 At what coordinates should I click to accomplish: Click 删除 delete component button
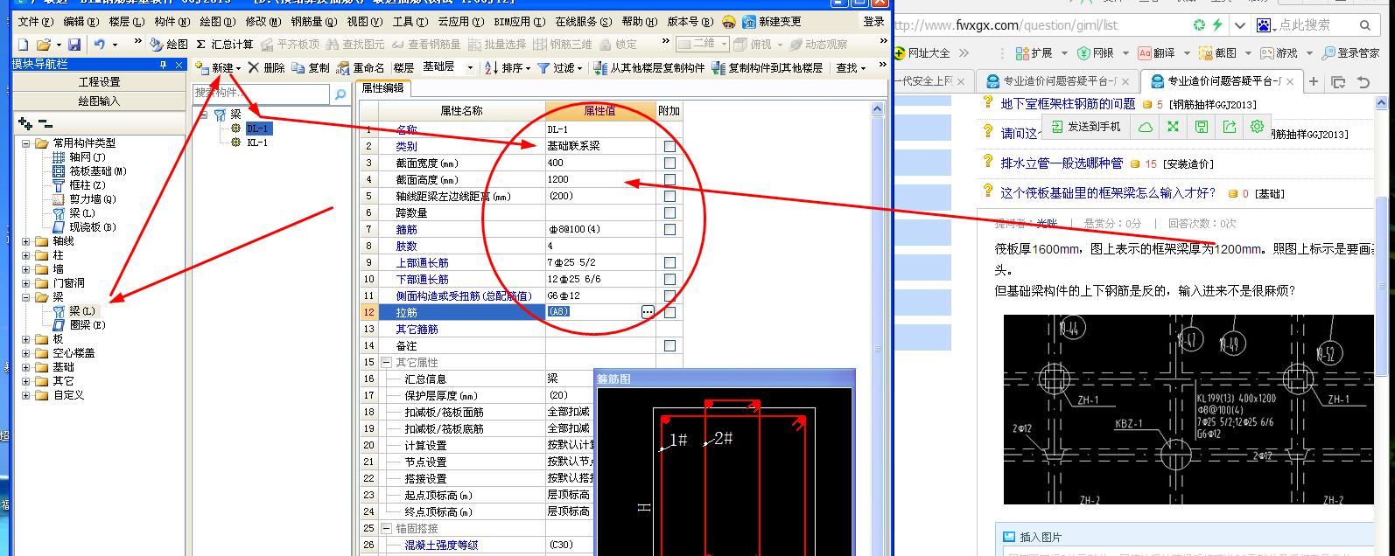[266, 67]
